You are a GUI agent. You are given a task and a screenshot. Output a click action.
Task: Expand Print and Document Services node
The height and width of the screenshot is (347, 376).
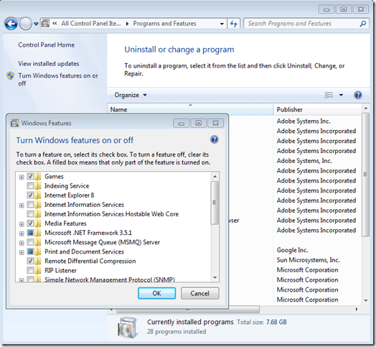22,252
